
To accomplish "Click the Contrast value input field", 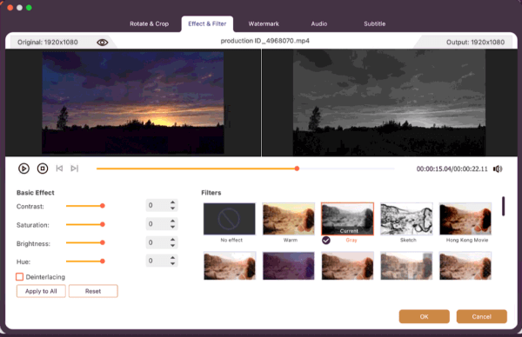I will click(157, 205).
